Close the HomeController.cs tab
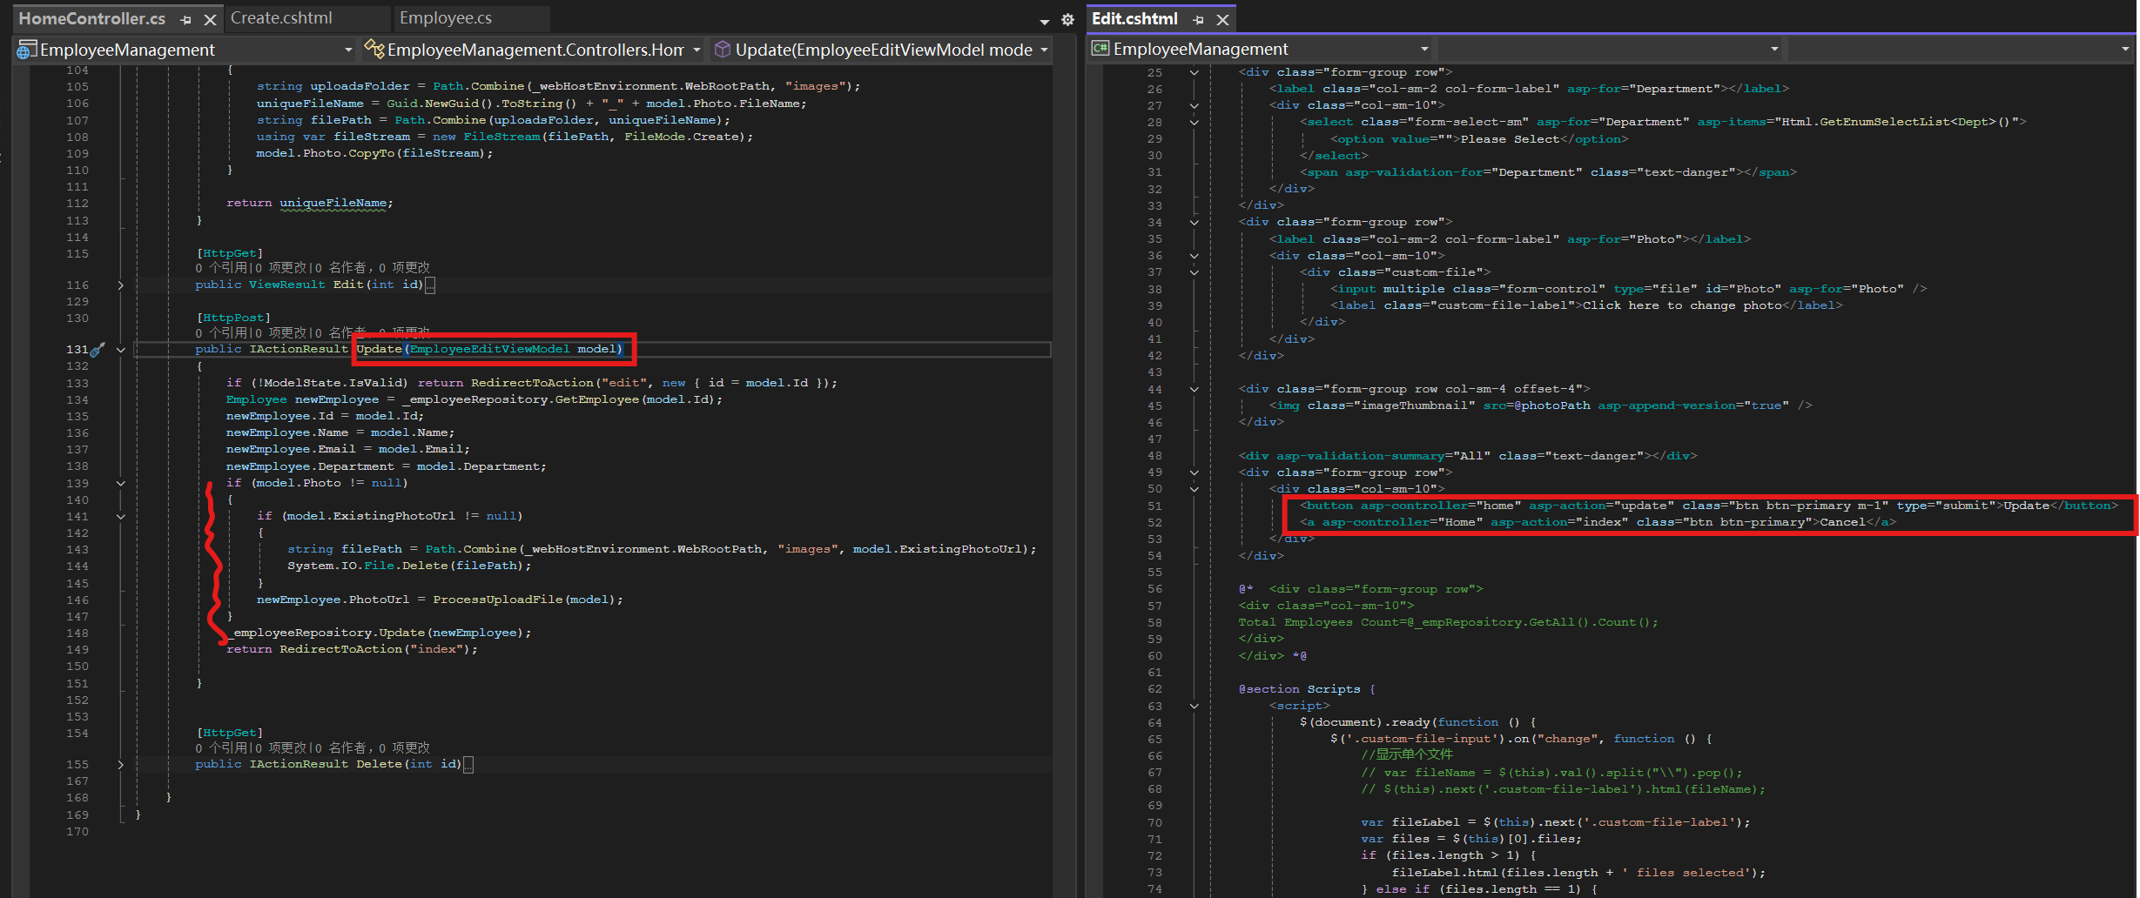 (x=210, y=19)
